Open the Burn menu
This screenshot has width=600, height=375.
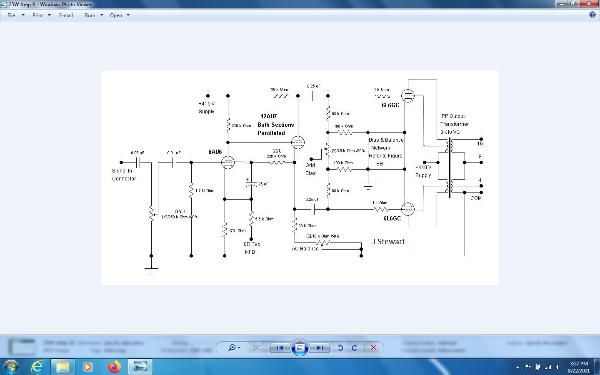90,15
